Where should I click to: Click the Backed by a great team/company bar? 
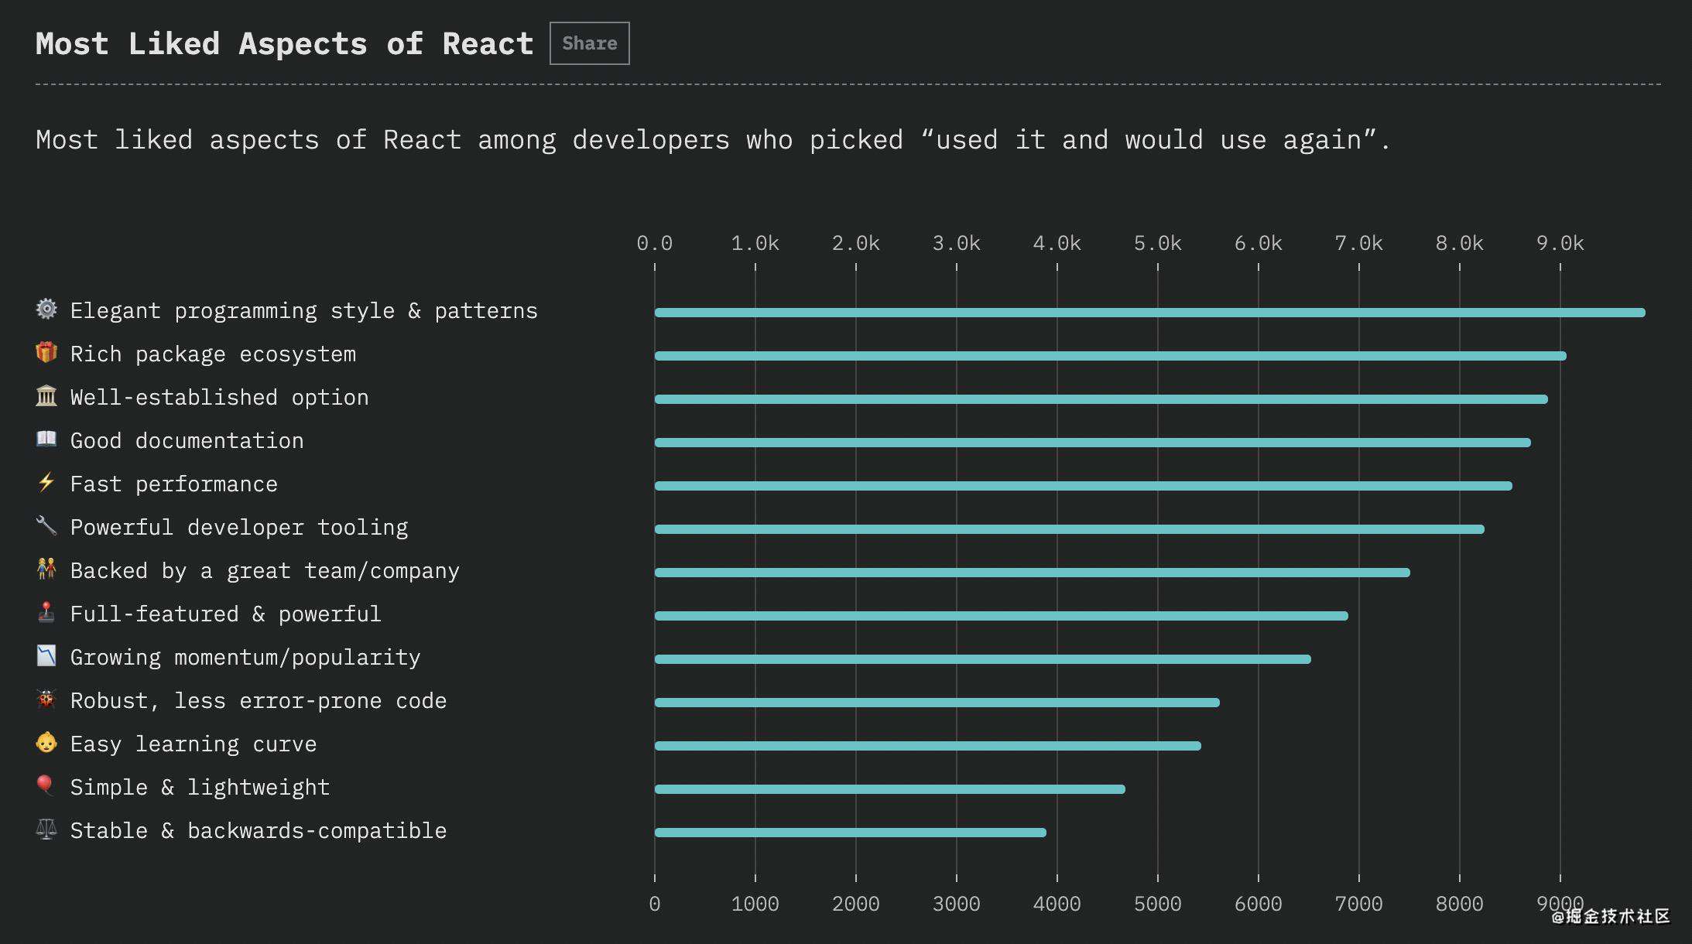point(1032,573)
